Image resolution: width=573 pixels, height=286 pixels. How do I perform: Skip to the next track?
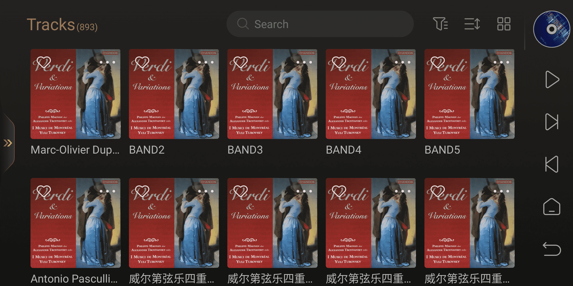[552, 122]
